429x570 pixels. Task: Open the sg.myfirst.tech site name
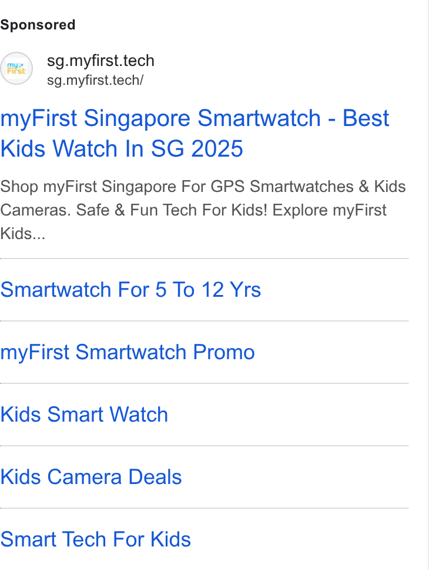tap(100, 61)
